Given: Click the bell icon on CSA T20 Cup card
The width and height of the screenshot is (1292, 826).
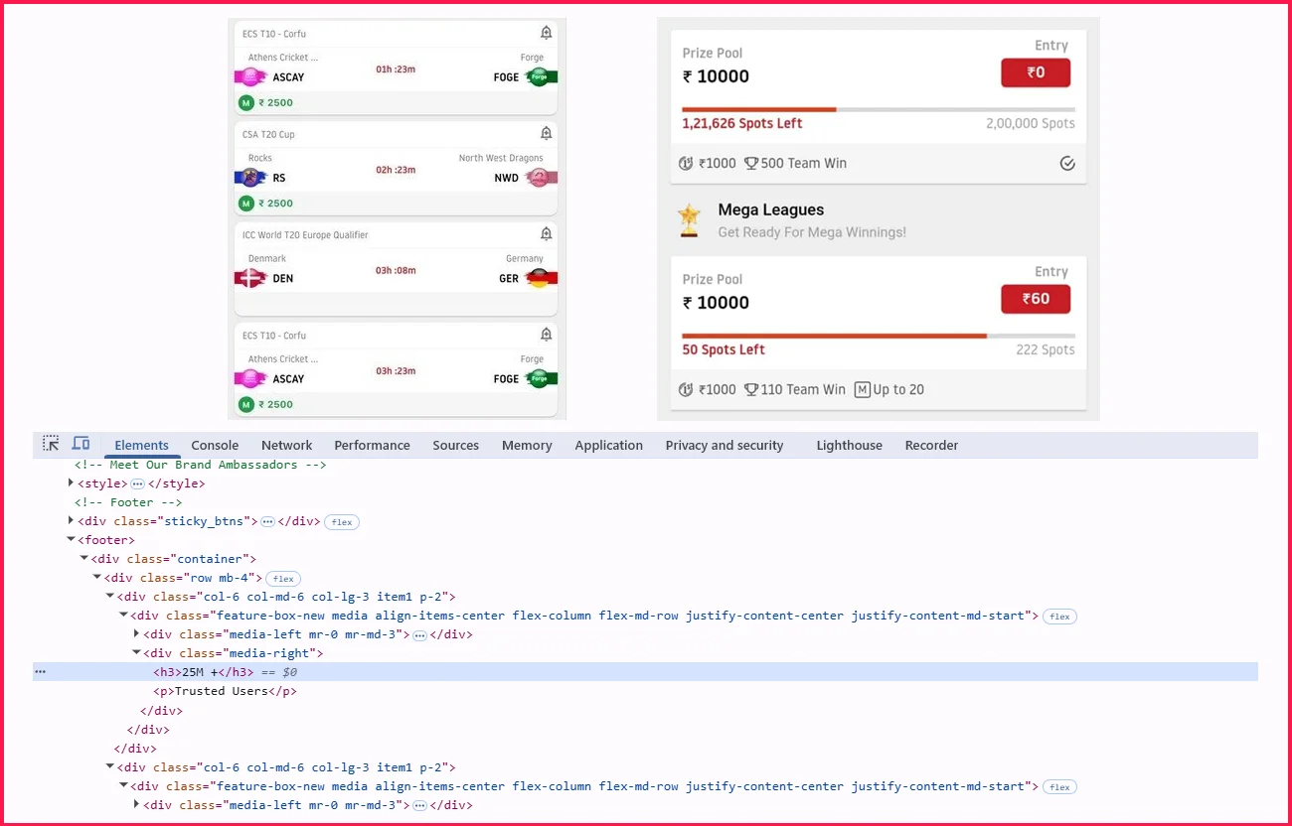Looking at the screenshot, I should click(x=546, y=134).
